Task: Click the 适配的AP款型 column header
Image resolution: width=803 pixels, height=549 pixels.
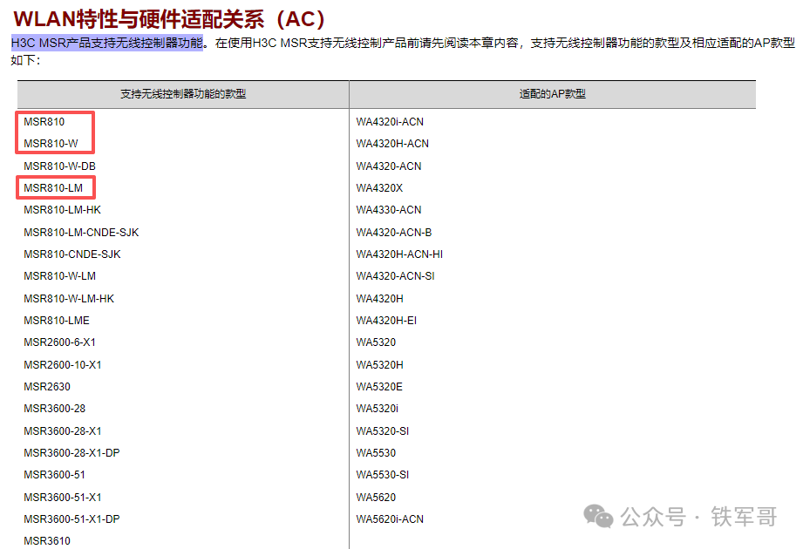Action: click(x=552, y=93)
